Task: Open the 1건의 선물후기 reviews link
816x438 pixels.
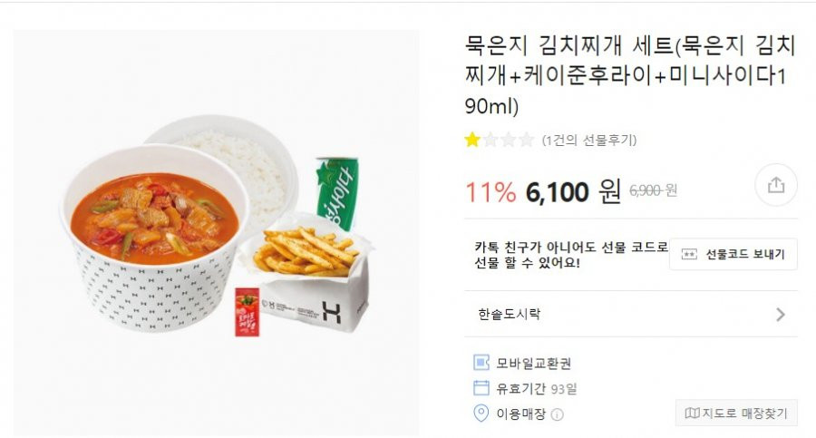Action: 589,140
